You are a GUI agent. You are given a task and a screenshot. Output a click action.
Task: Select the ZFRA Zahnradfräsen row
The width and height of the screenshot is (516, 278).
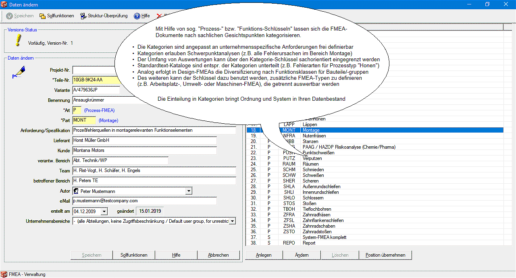(375, 215)
